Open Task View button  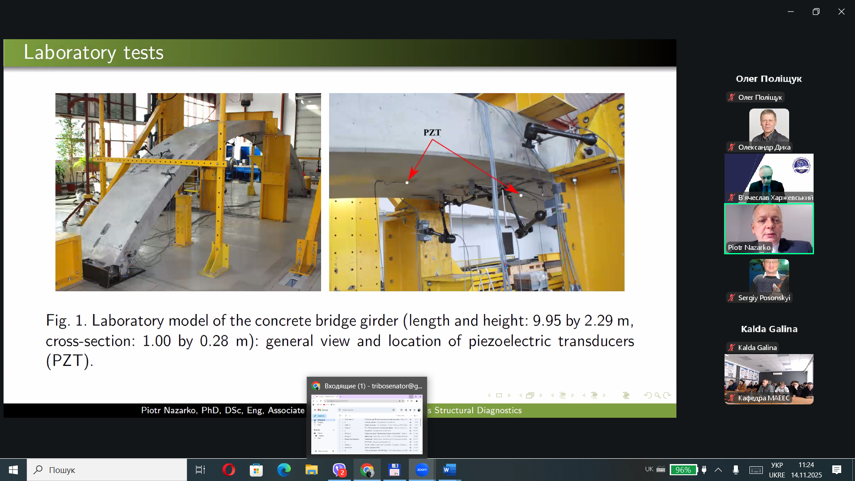[200, 470]
